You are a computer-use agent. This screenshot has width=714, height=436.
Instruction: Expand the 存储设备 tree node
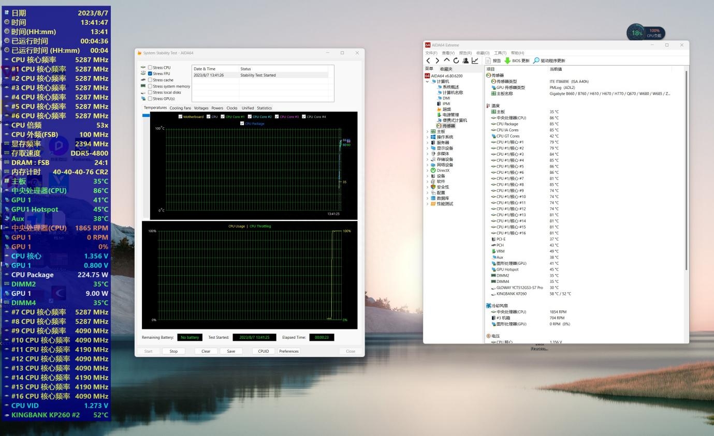428,159
